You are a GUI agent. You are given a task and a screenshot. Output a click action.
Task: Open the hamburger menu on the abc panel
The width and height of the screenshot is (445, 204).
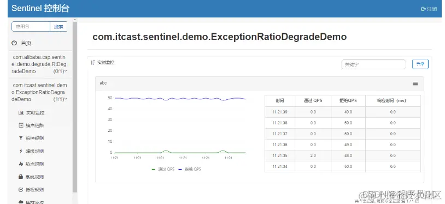click(415, 83)
